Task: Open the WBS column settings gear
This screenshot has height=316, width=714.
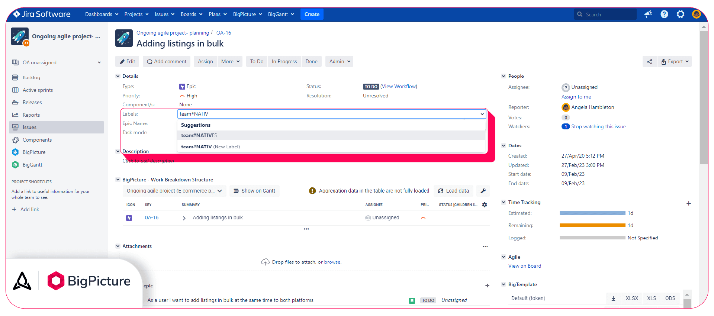Action: (x=485, y=205)
